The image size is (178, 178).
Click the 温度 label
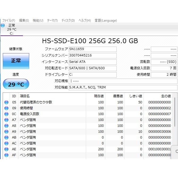click(16, 75)
